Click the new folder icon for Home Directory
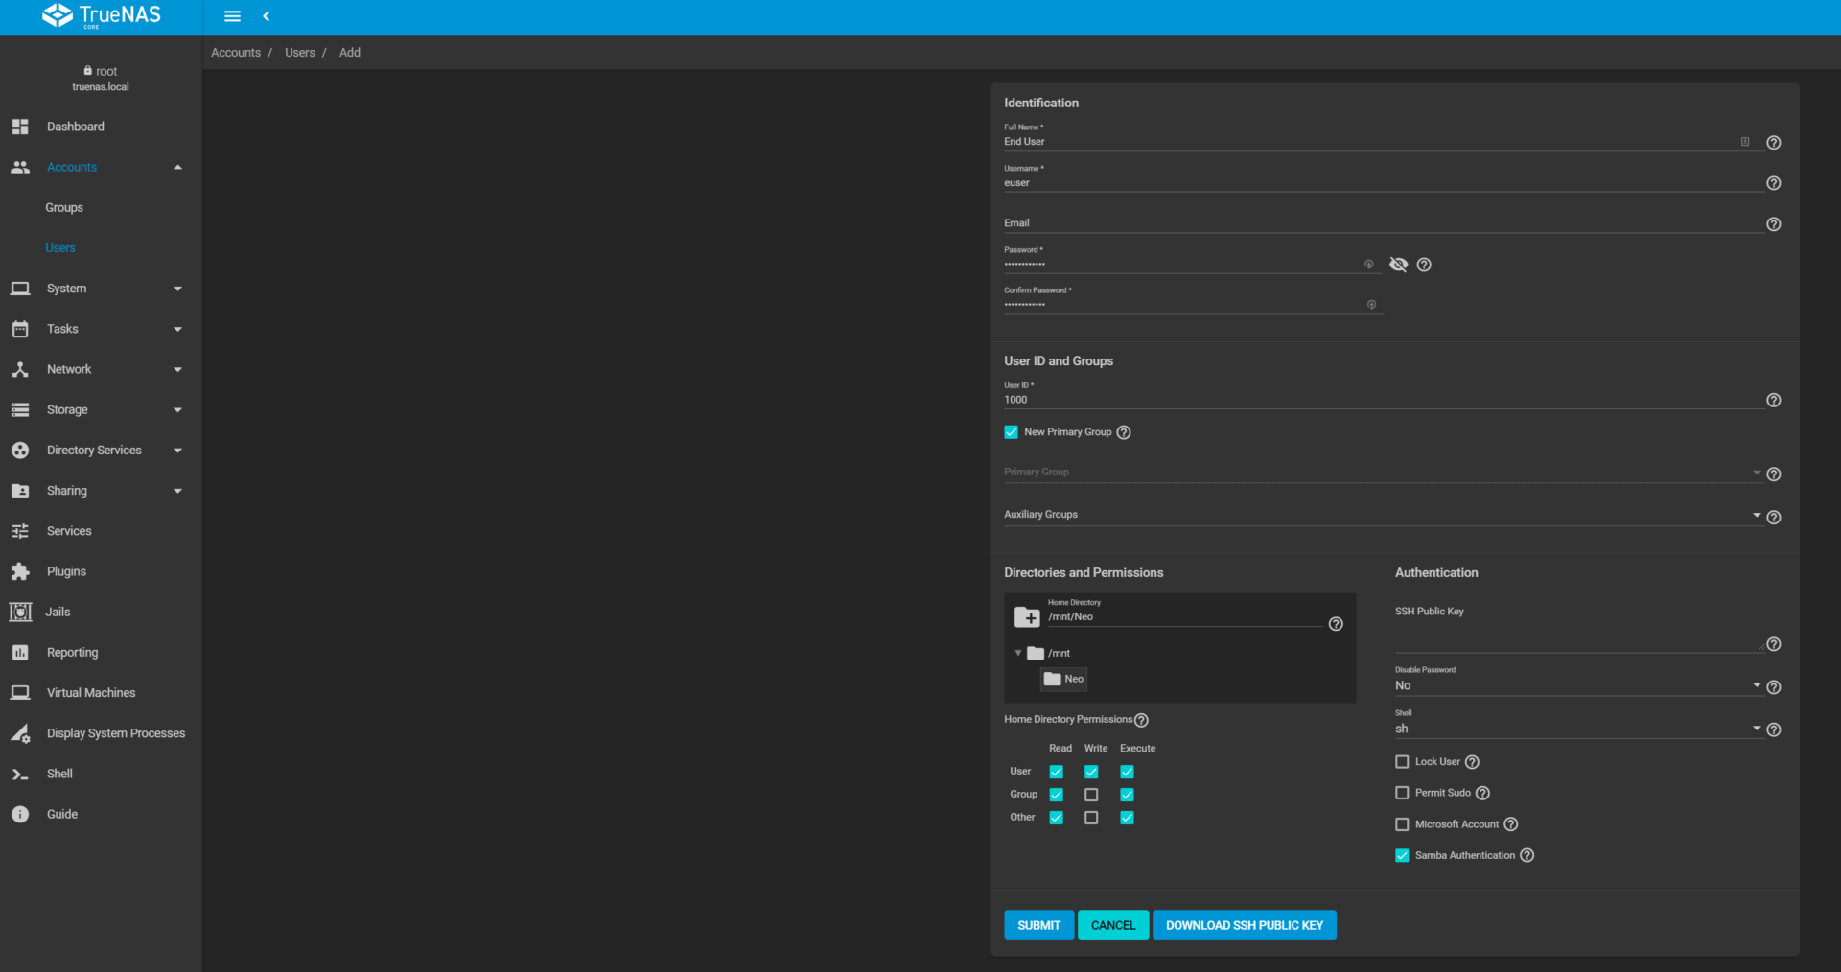 click(x=1027, y=616)
